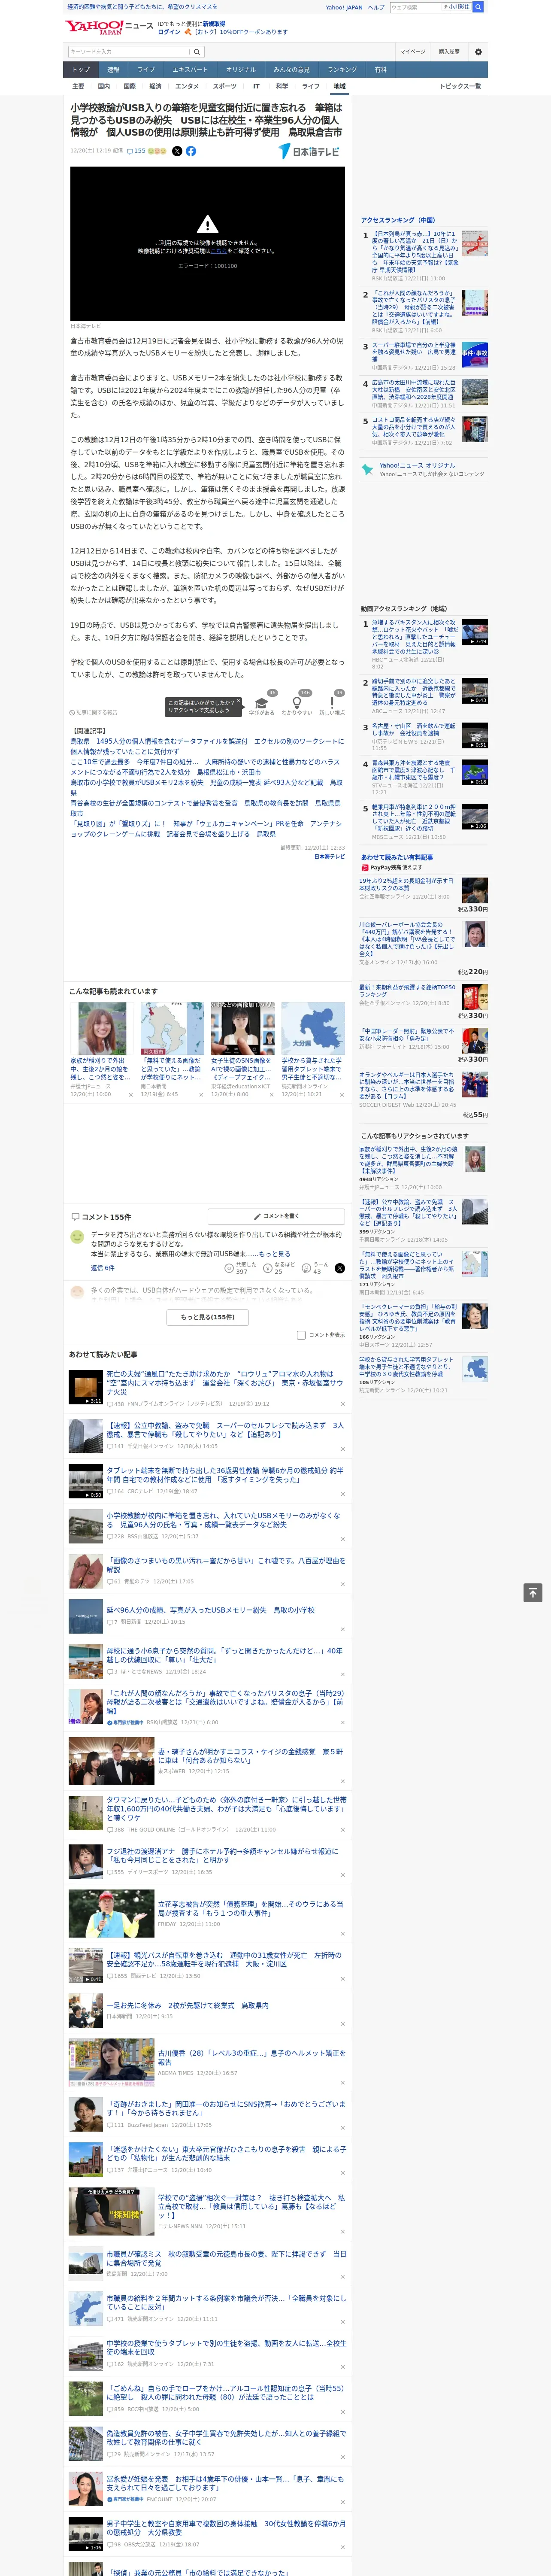This screenshot has height=2576, width=551.
Task: Open the みんなの意見 tab
Action: [291, 69]
